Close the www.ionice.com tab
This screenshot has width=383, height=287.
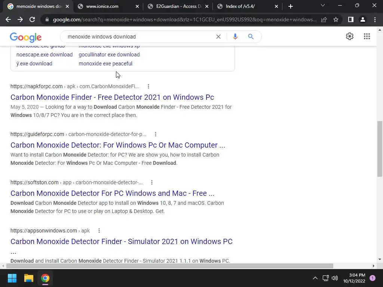(137, 6)
